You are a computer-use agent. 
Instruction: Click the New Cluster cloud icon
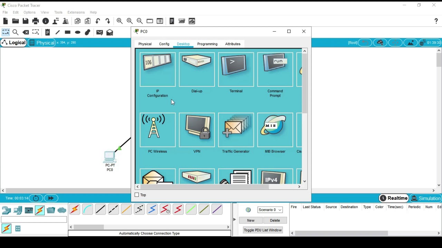pyautogui.click(x=380, y=43)
